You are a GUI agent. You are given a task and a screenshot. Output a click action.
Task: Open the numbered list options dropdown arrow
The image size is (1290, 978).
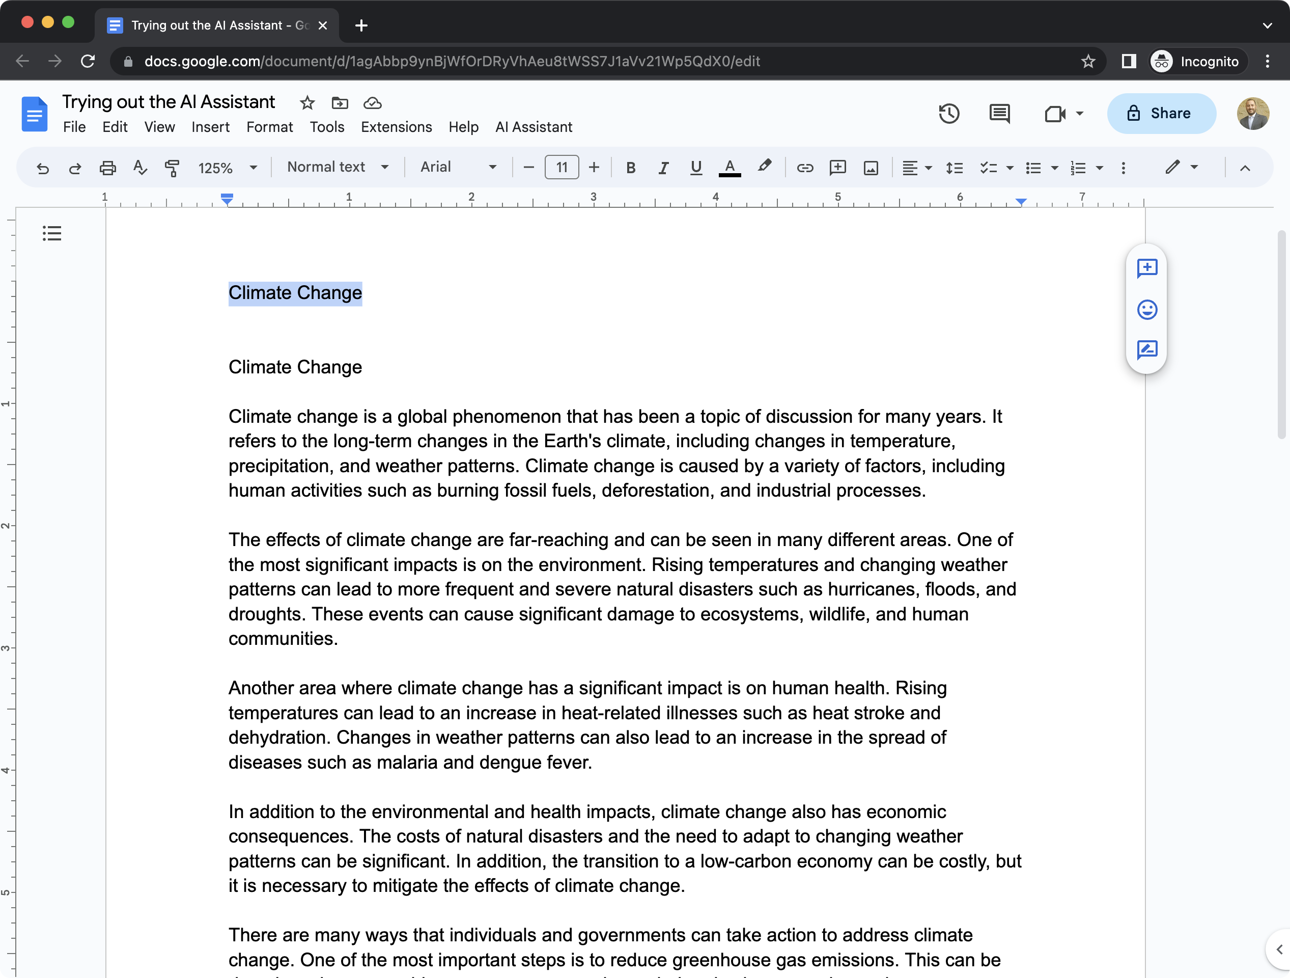point(1099,168)
